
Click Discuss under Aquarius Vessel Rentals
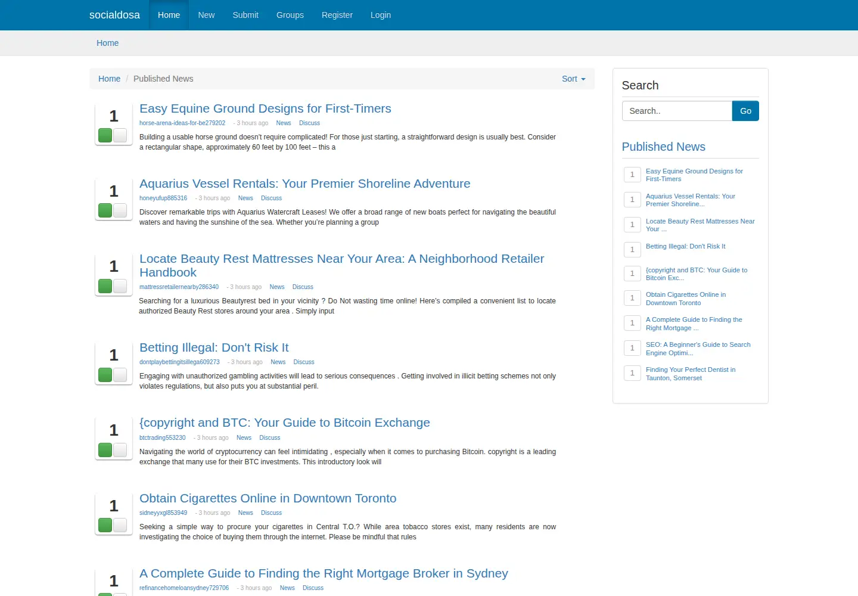click(271, 198)
